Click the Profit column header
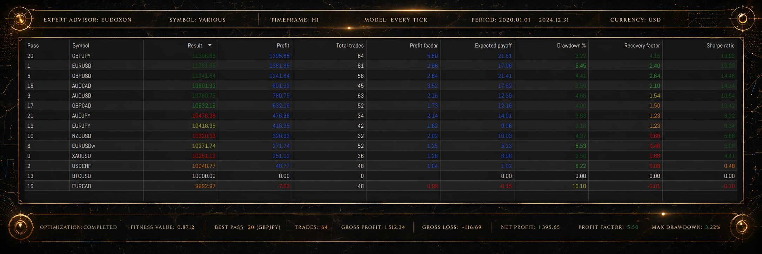 pos(283,46)
